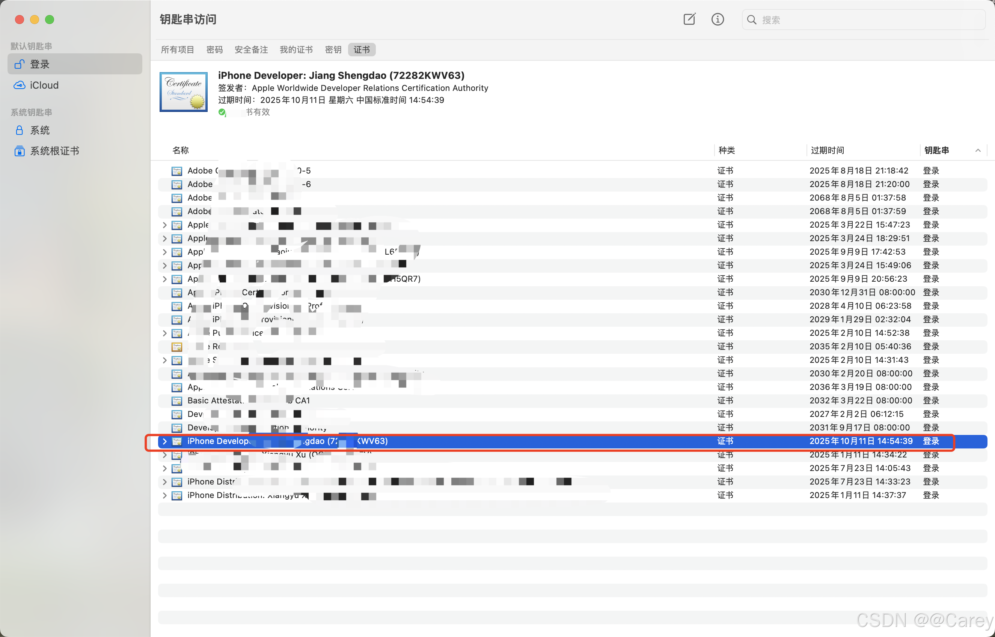Expand the last iPhone Distribution certificate row
Image resolution: width=995 pixels, height=637 pixels.
tap(164, 495)
